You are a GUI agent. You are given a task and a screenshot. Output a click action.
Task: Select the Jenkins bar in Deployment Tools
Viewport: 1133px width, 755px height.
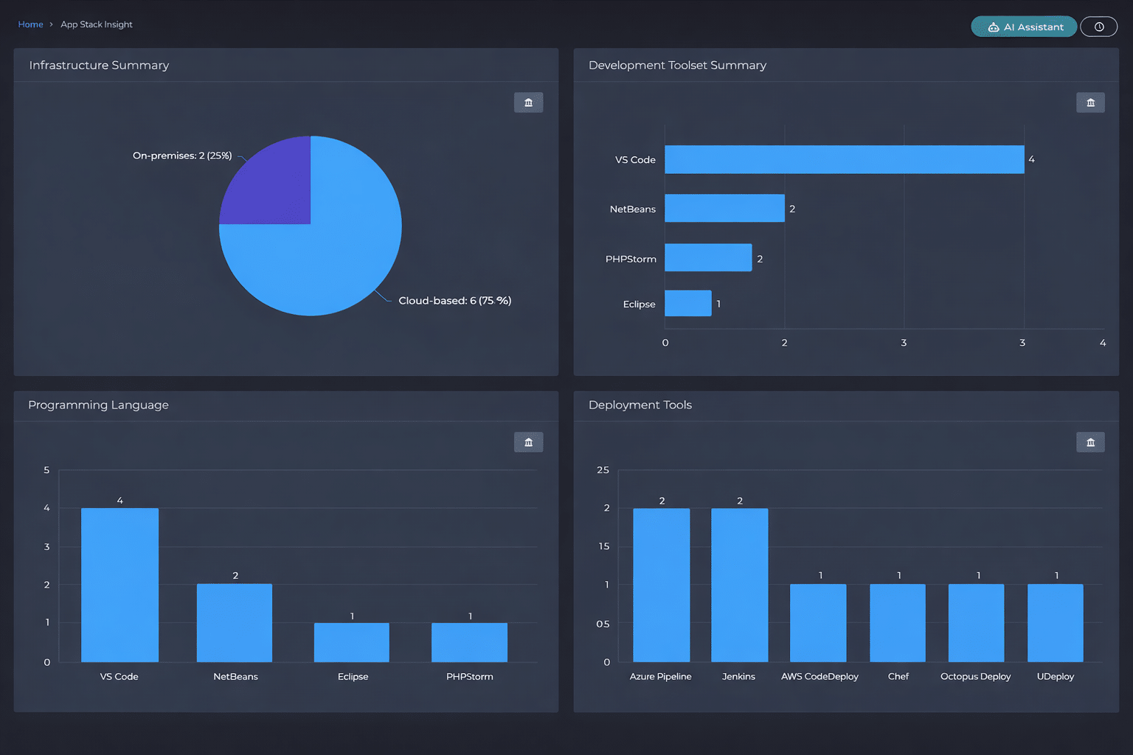(739, 585)
